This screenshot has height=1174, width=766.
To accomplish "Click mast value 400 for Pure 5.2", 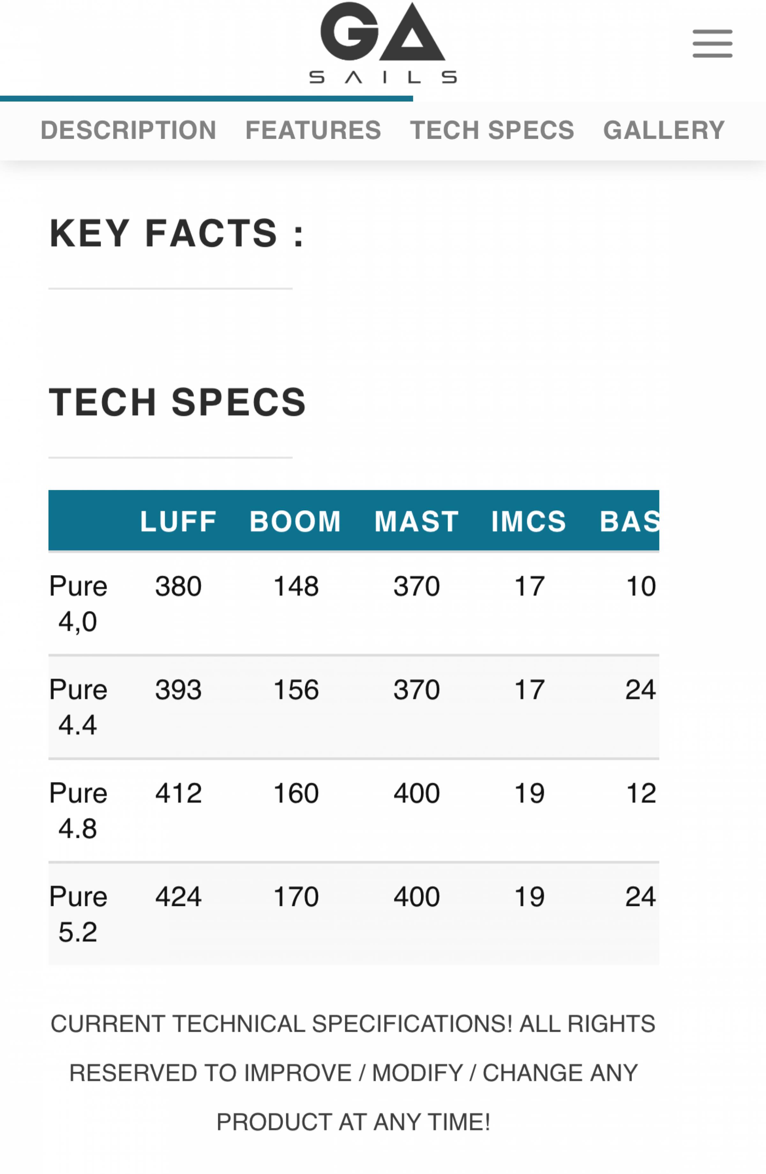I will (x=417, y=896).
